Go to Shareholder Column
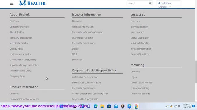 pyautogui.click(x=82, y=38)
